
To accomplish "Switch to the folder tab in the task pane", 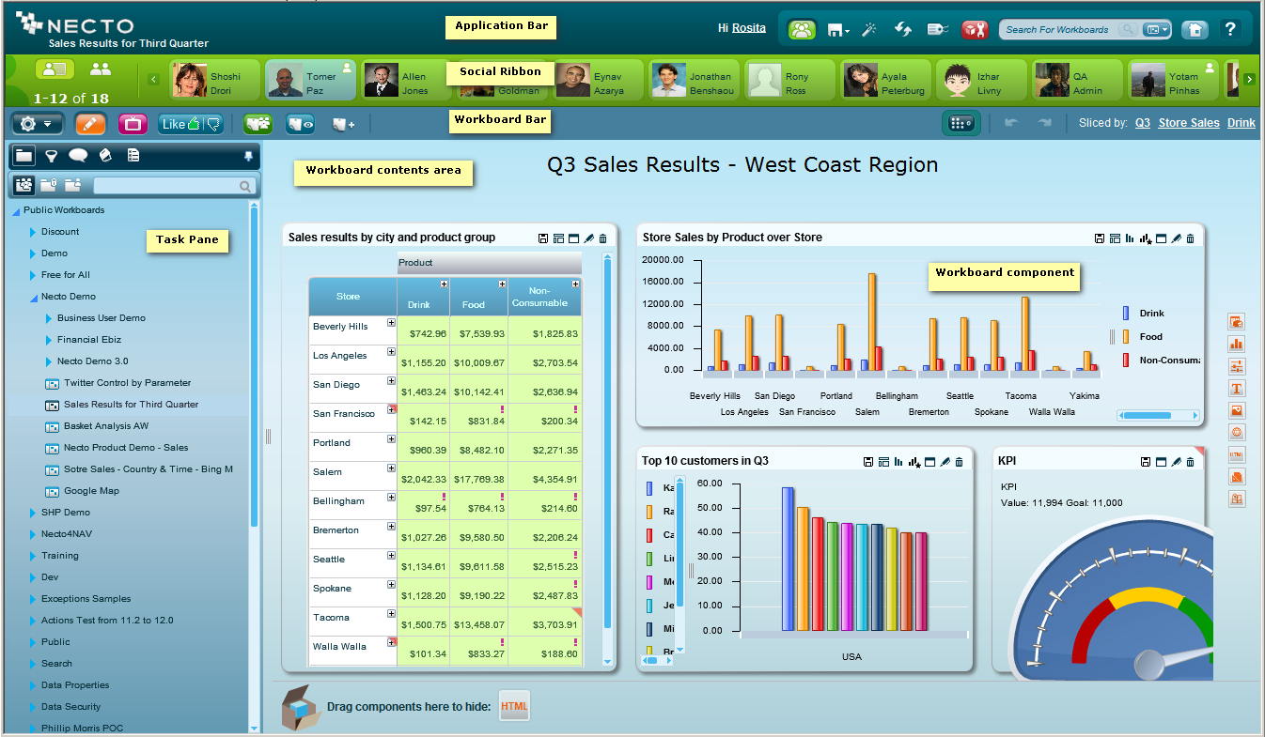I will click(x=24, y=156).
